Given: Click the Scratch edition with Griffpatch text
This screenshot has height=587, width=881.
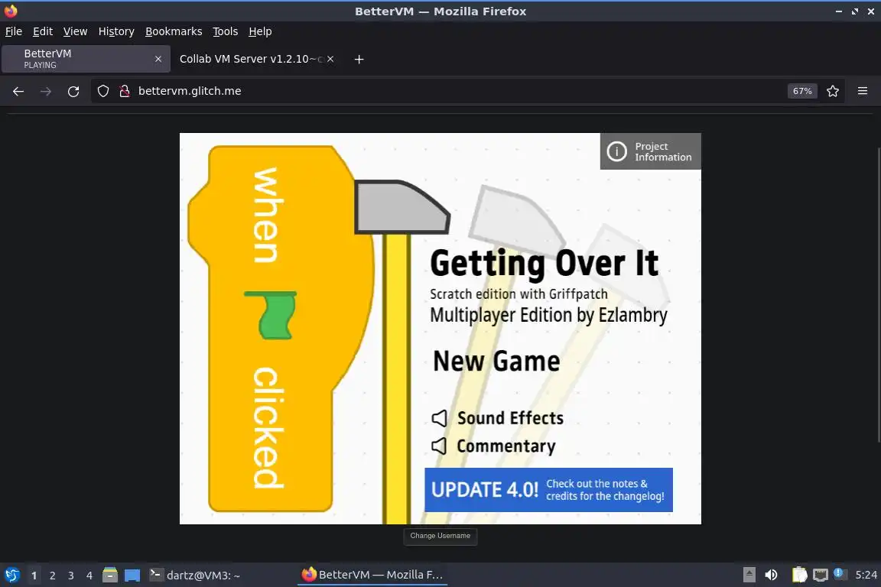Looking at the screenshot, I should (x=519, y=293).
